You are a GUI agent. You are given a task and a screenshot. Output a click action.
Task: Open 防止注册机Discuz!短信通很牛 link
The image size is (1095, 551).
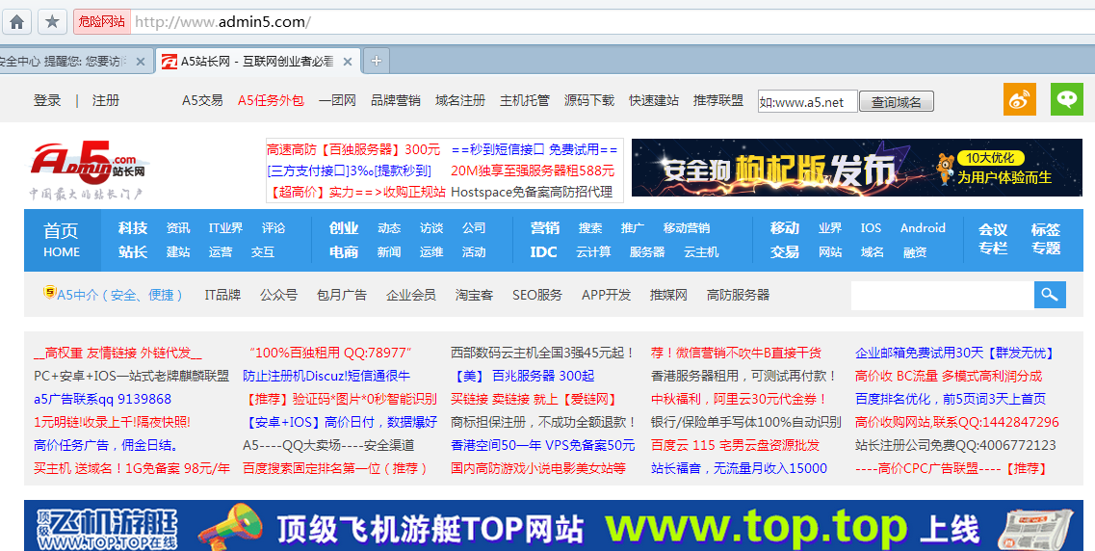tap(326, 376)
